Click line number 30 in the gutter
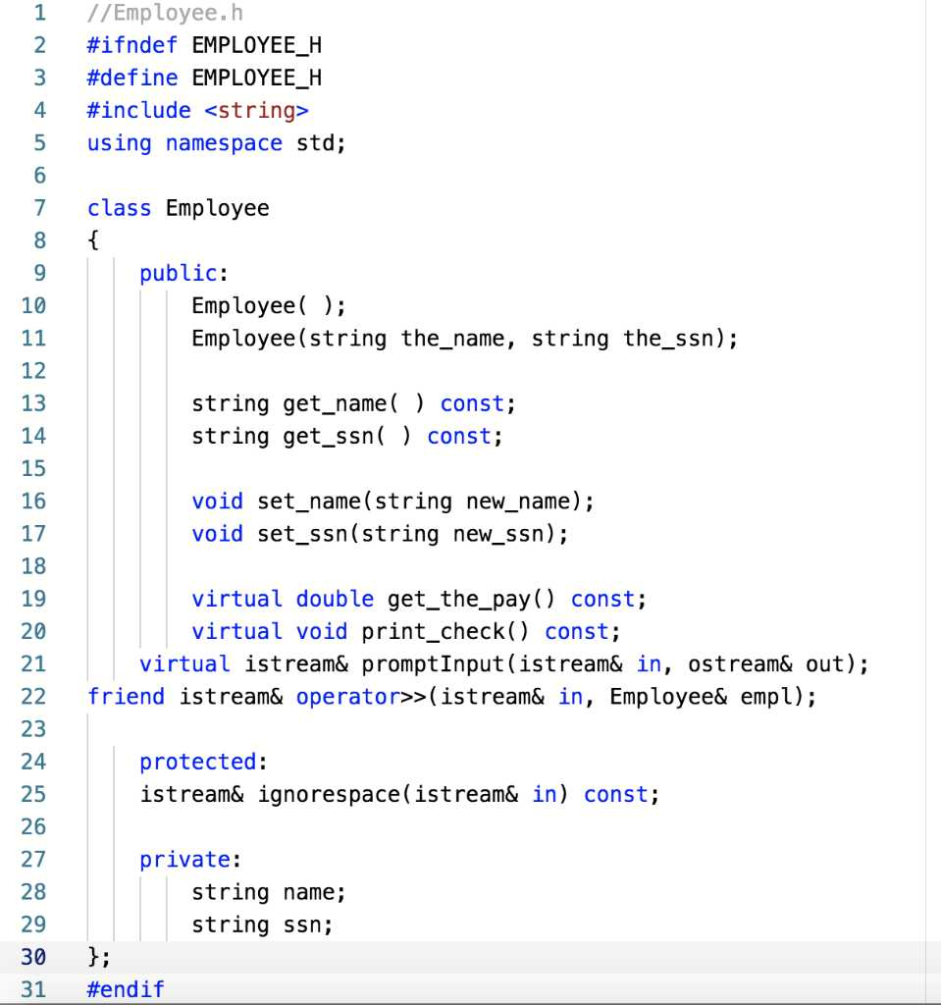Screen dimensions: 941x1005 click(33, 958)
